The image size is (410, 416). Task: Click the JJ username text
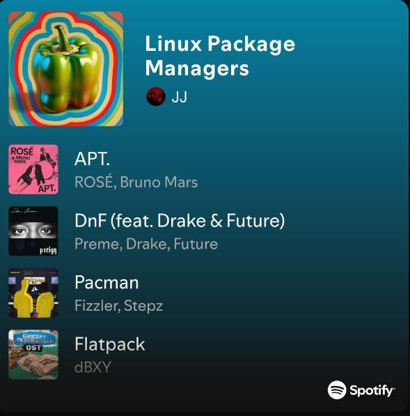pos(180,97)
